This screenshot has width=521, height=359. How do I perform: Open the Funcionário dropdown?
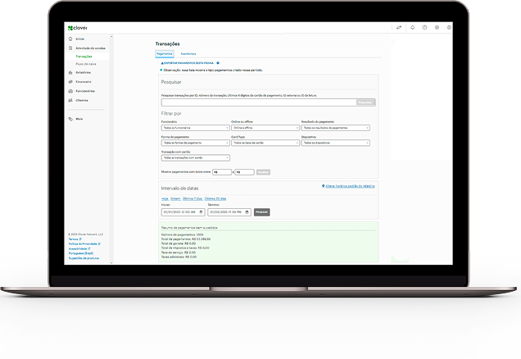coord(195,128)
